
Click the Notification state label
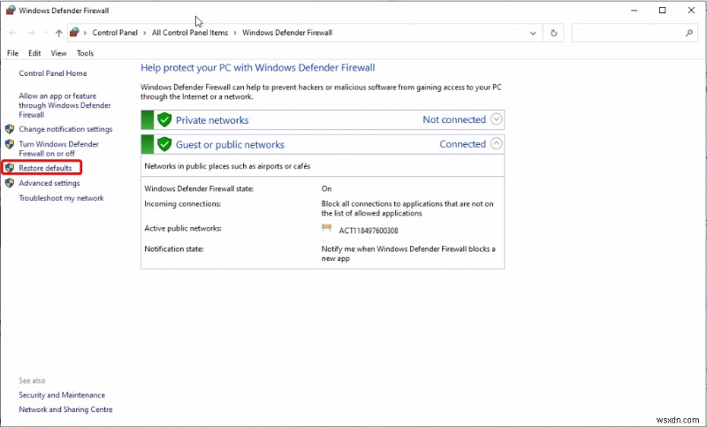coord(173,249)
